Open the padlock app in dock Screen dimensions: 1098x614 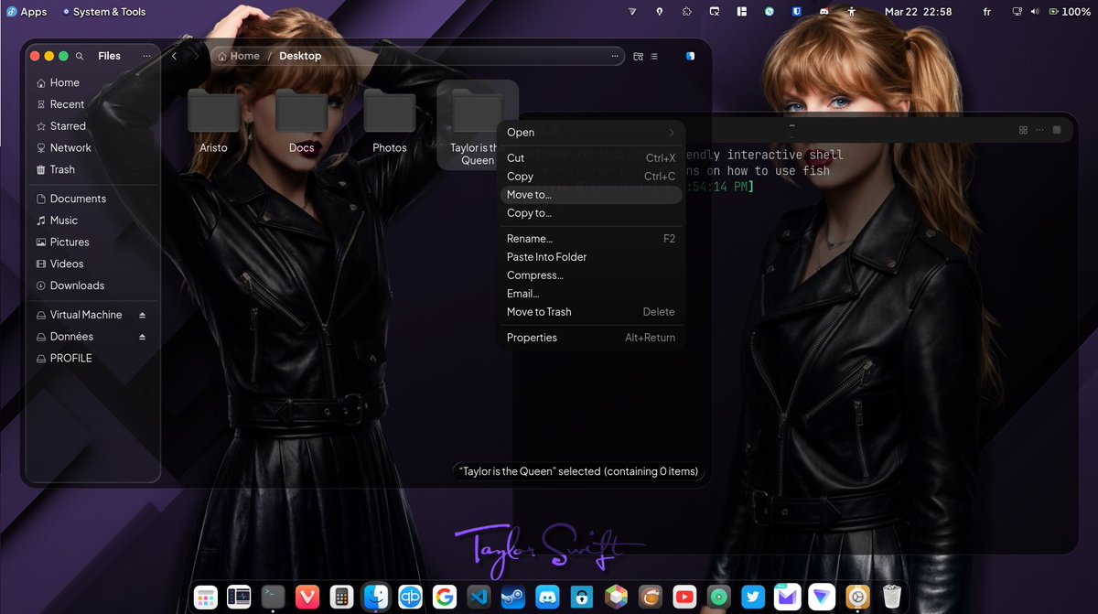[x=581, y=597]
